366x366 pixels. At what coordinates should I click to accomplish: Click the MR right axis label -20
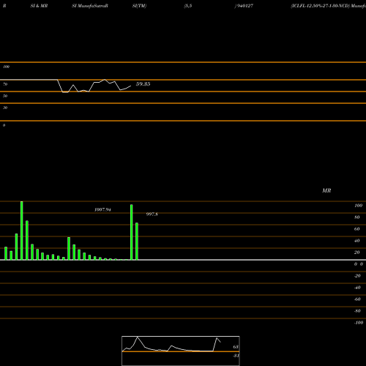[x=357, y=276]
